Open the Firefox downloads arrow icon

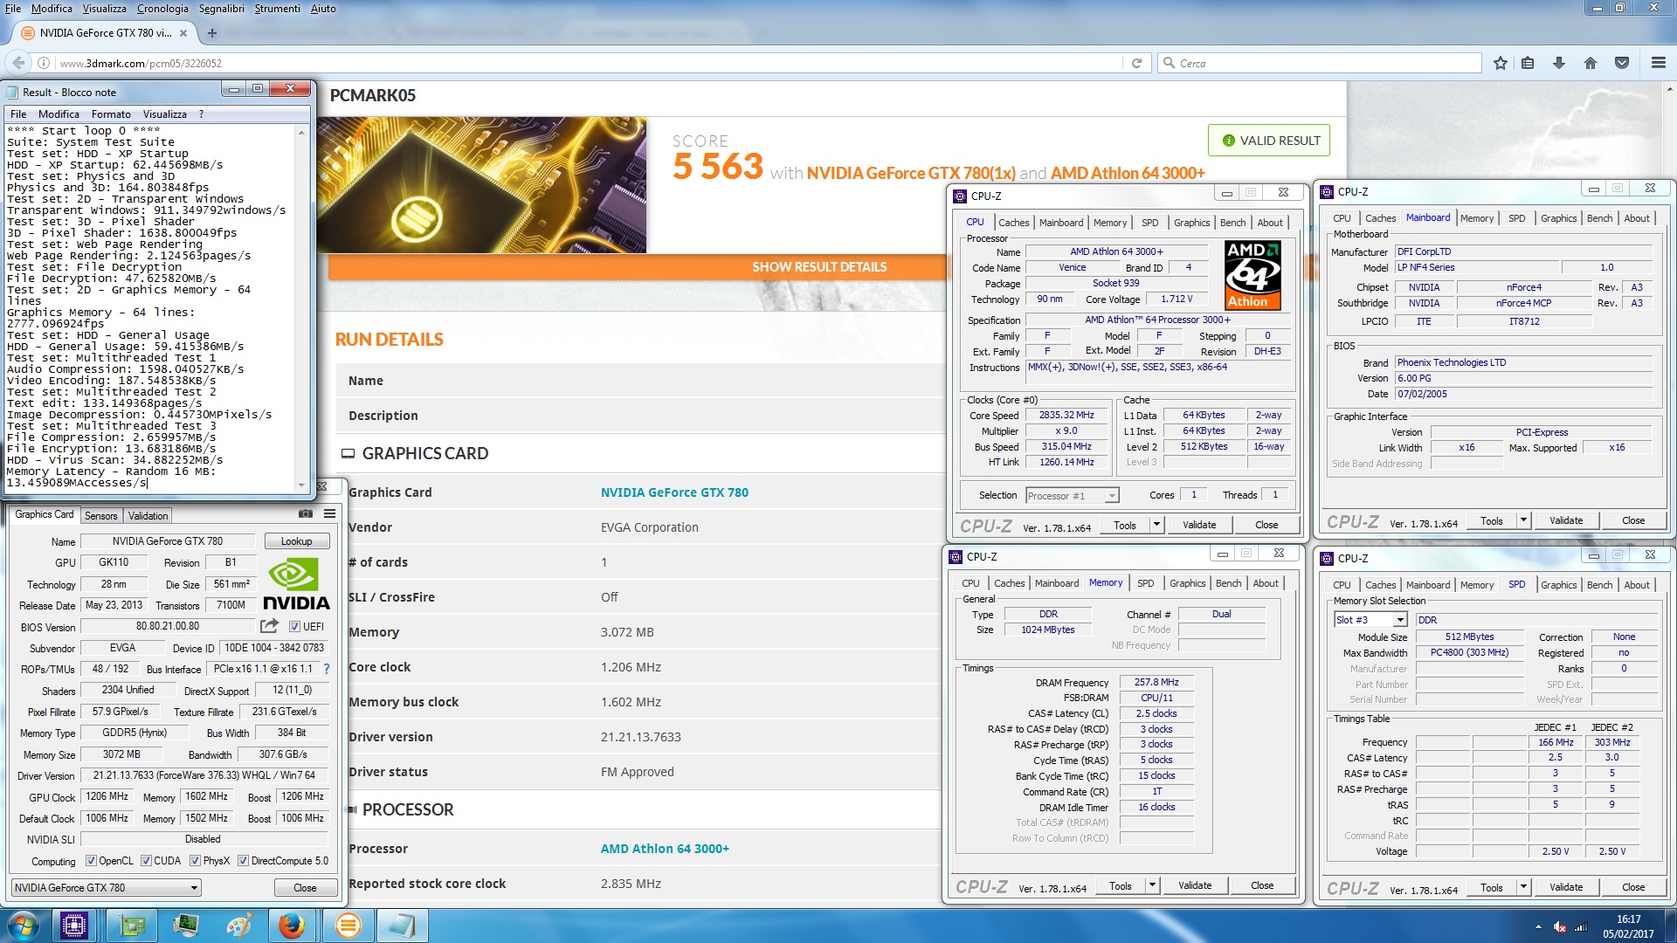1559,63
